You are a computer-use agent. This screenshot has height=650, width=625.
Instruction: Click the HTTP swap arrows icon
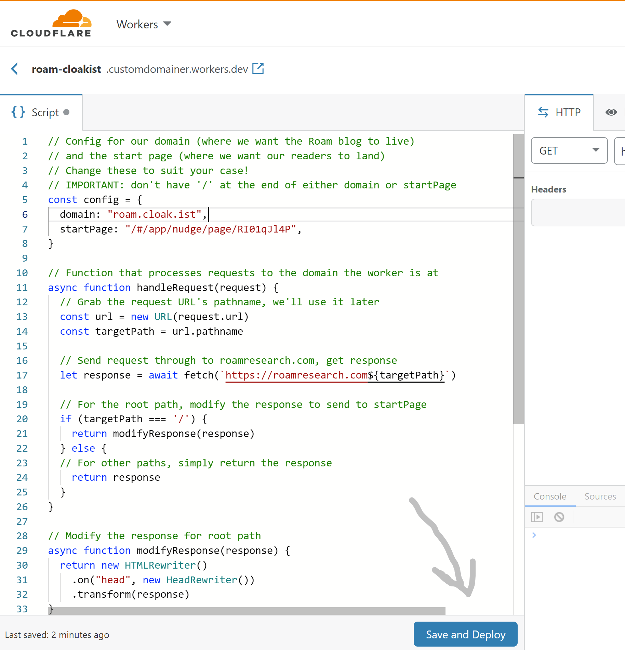[x=543, y=112]
